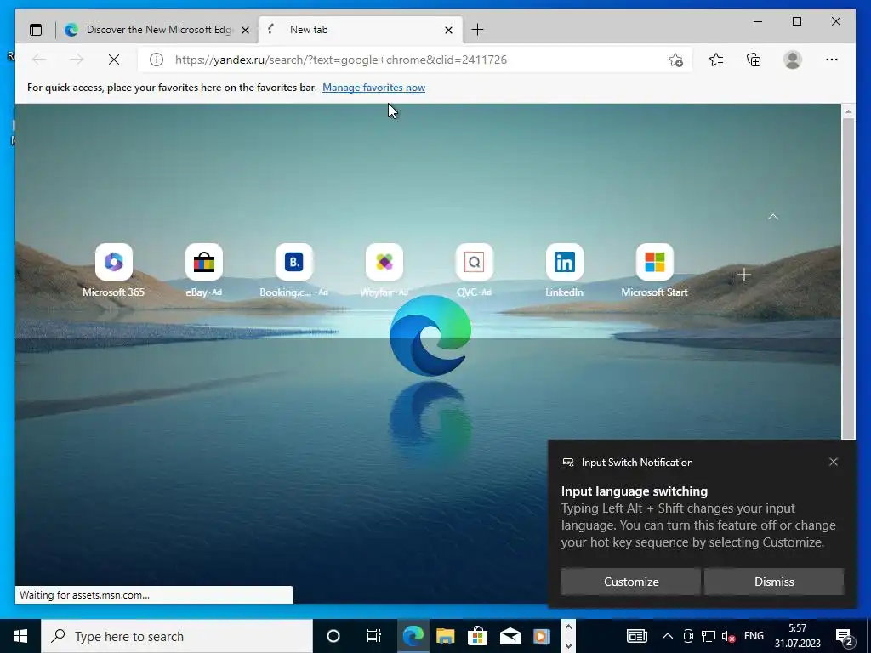Add a new quick link site

coord(744,275)
